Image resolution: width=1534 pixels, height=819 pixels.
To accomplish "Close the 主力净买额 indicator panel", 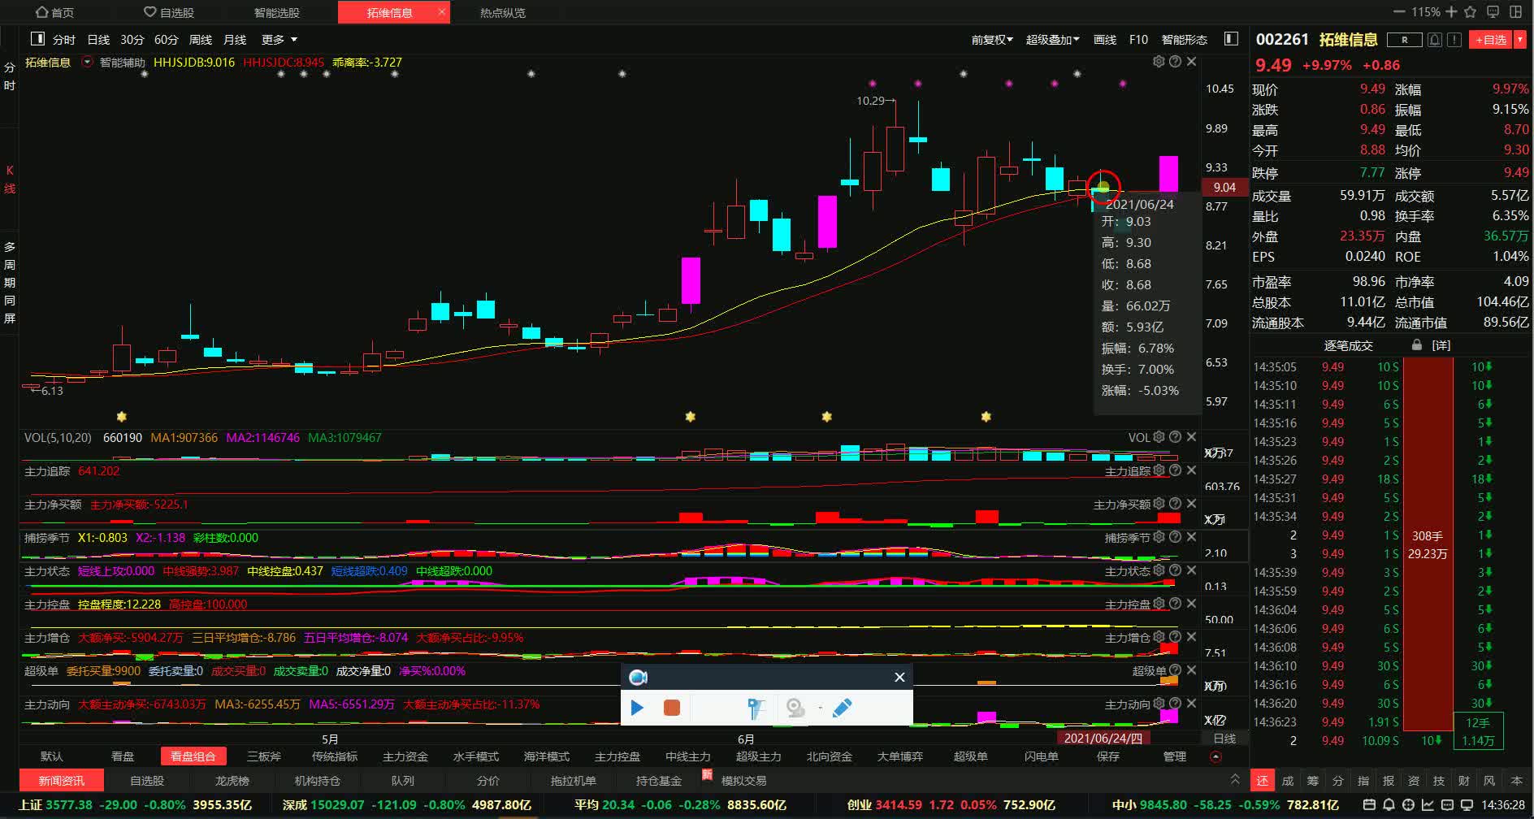I will point(1191,504).
